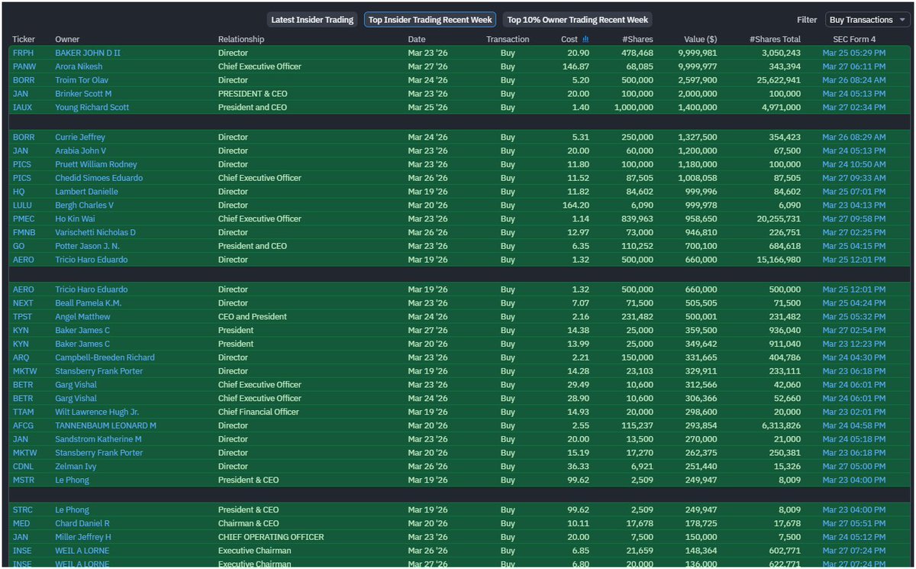Open the IAUX ticker link
The height and width of the screenshot is (569, 916).
[23, 107]
